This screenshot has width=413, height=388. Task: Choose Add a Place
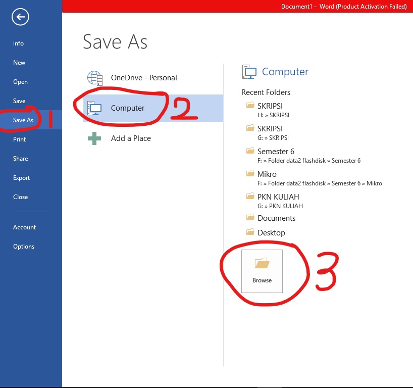[153, 138]
